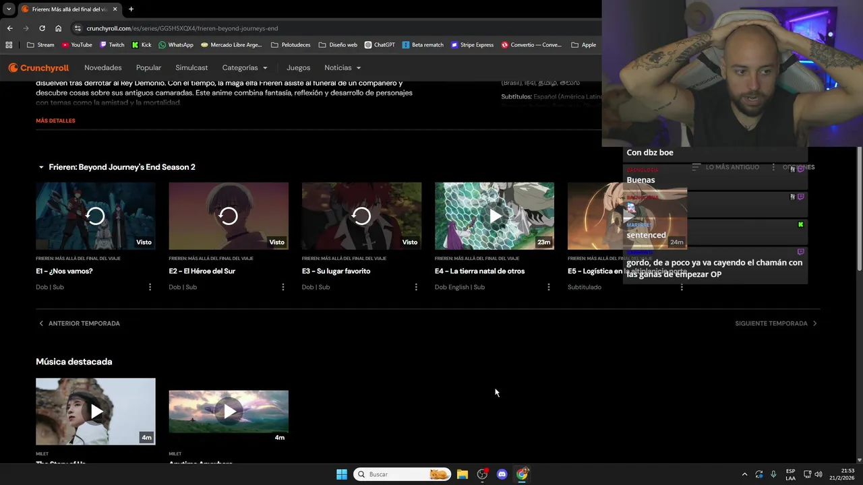Replay episode E2 El Héroe del Sur
The width and height of the screenshot is (863, 485).
229,216
